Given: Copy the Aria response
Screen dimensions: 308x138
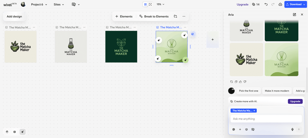Looking at the screenshot, I should click(x=236, y=82).
